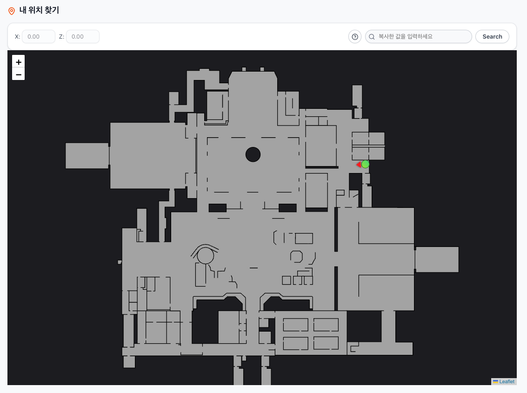Screen dimensions: 527x393
Task: Open the Leaflet attribution link
Action: 507,381
